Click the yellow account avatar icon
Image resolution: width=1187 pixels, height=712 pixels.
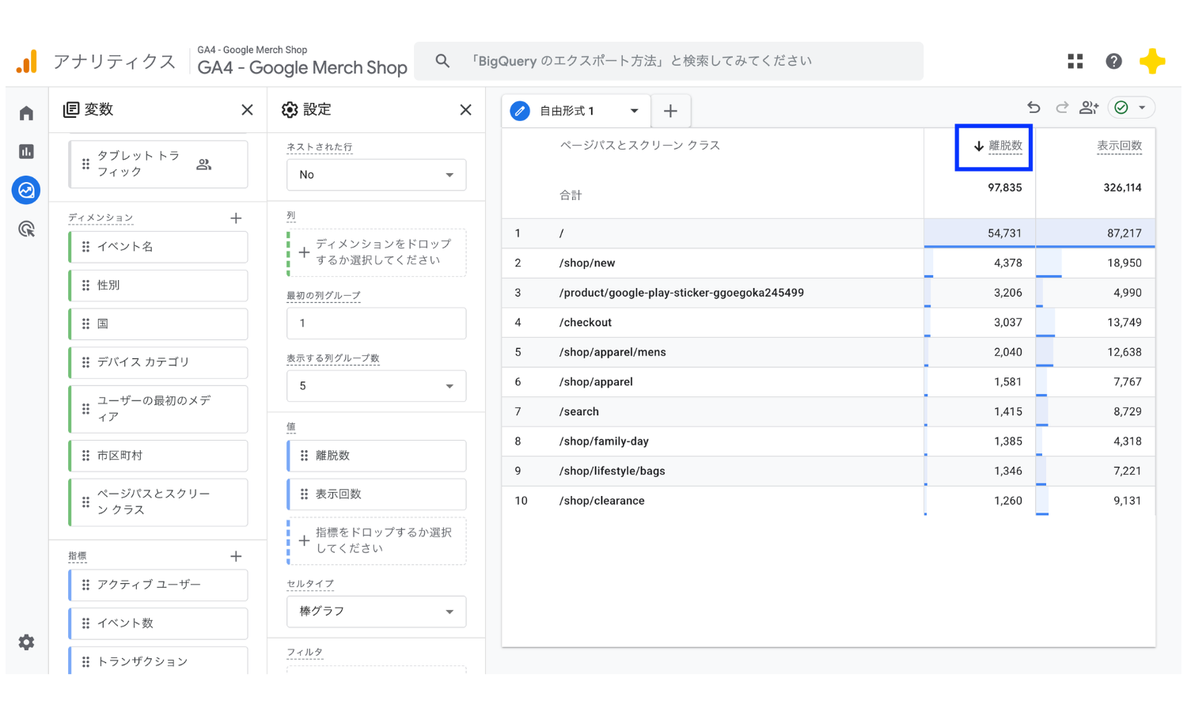tap(1152, 61)
